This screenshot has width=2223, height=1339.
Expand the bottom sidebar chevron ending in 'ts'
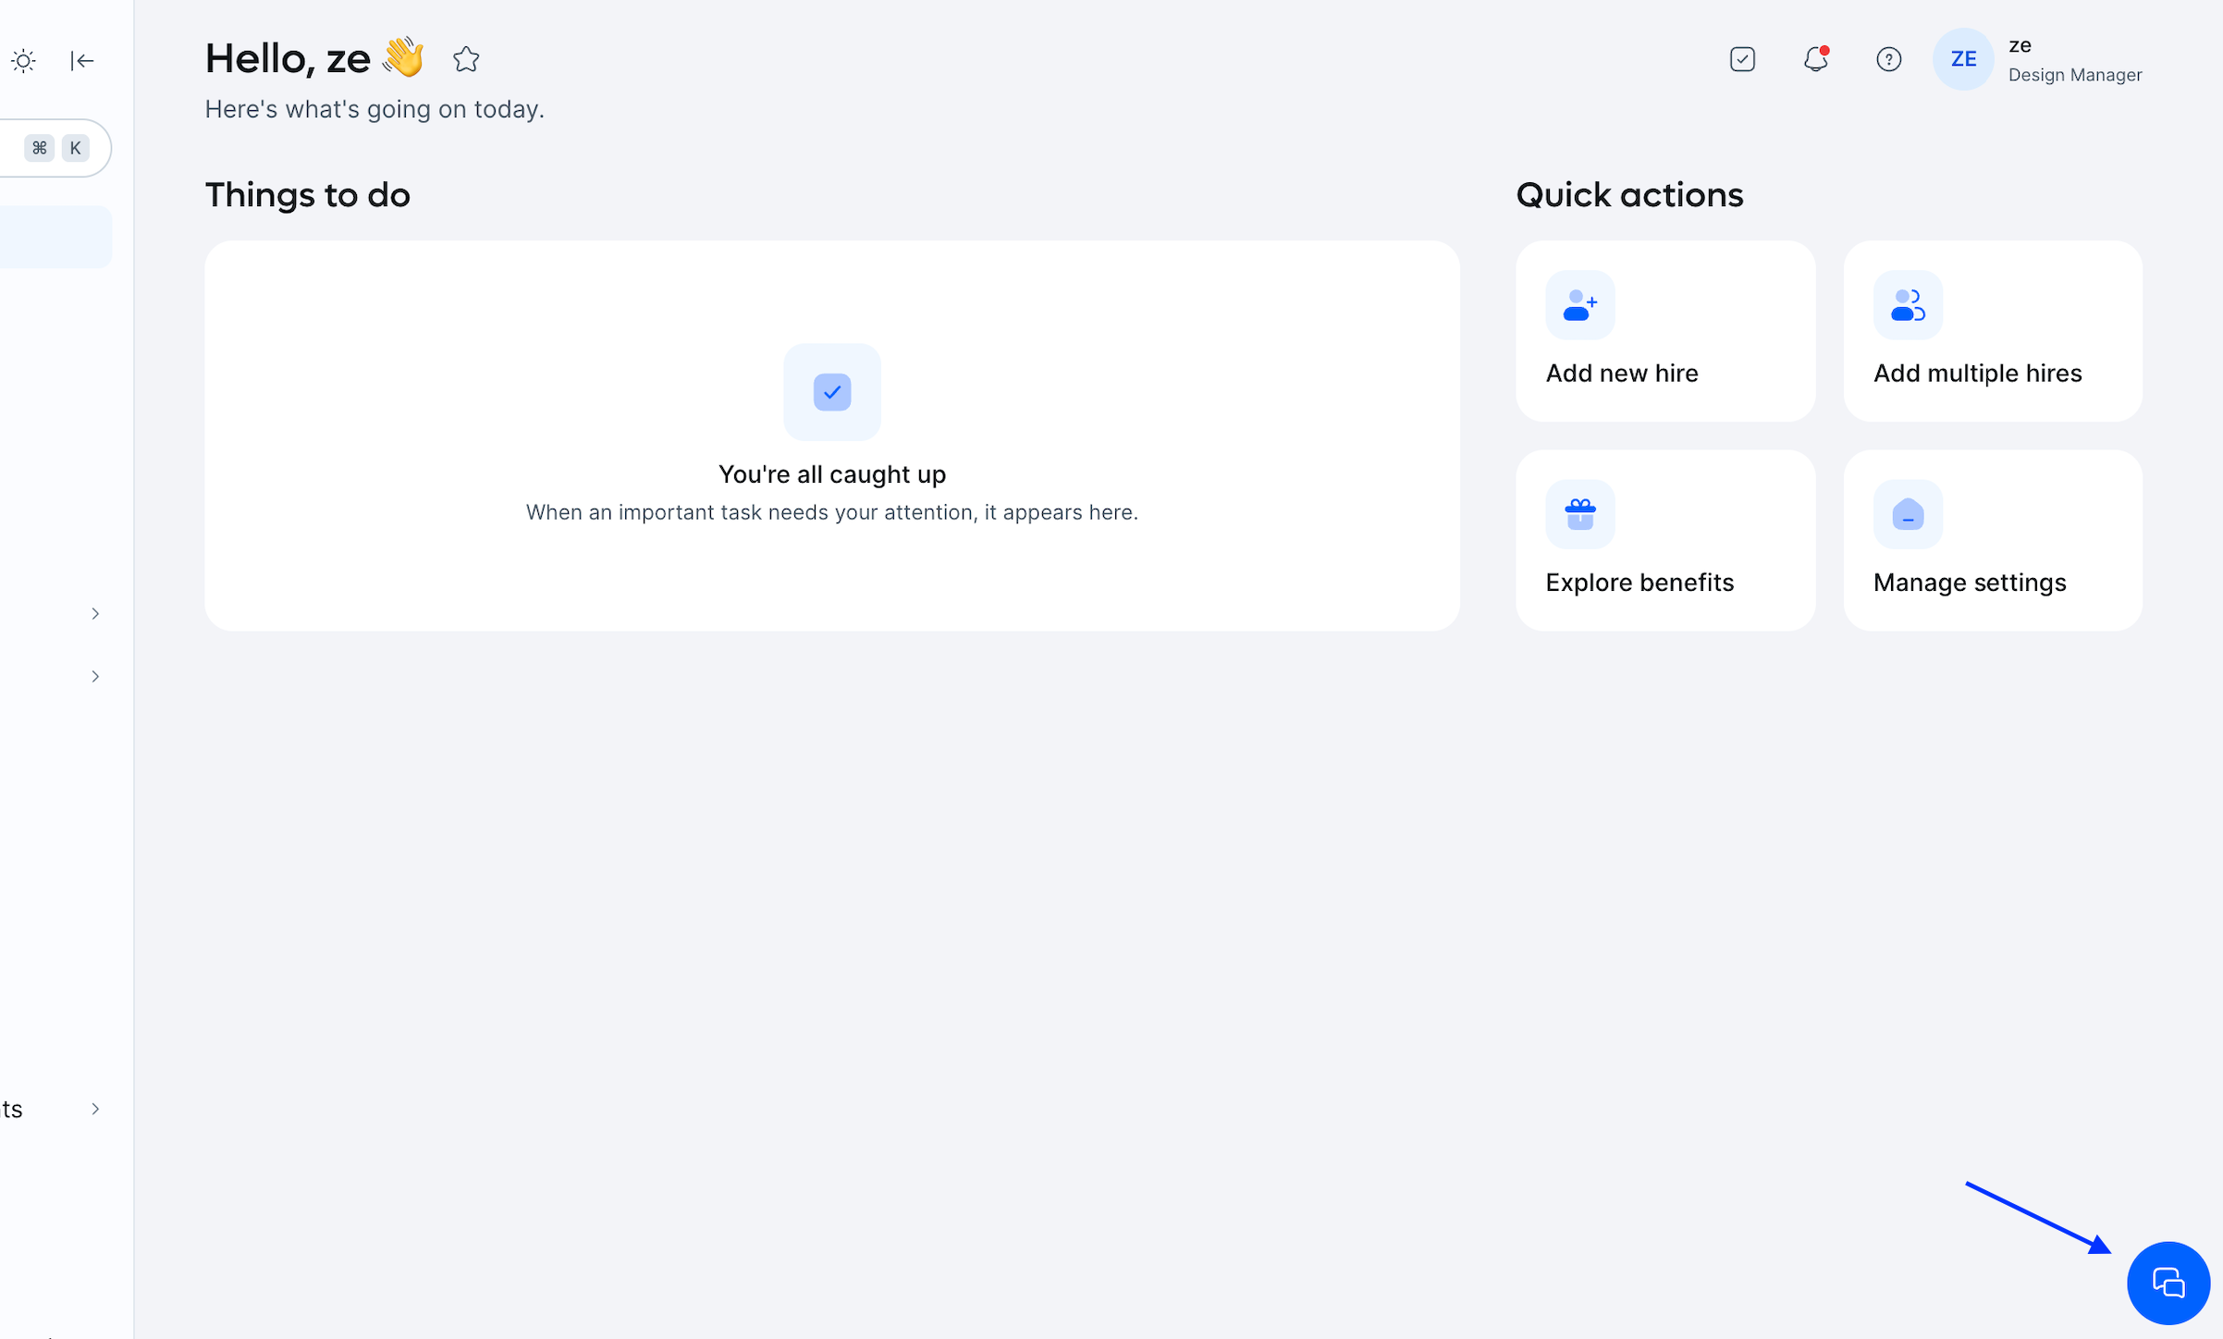95,1109
